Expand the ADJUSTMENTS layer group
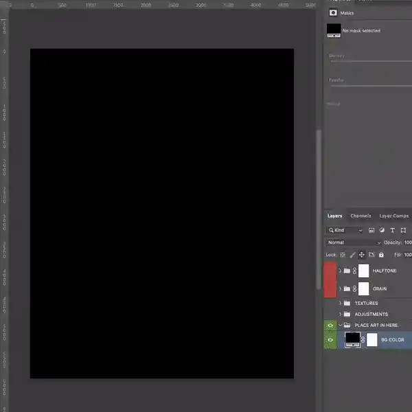This screenshot has height=412, width=412. click(340, 314)
